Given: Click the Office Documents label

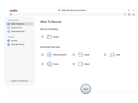Looking at the screenshot, I should [60, 55].
